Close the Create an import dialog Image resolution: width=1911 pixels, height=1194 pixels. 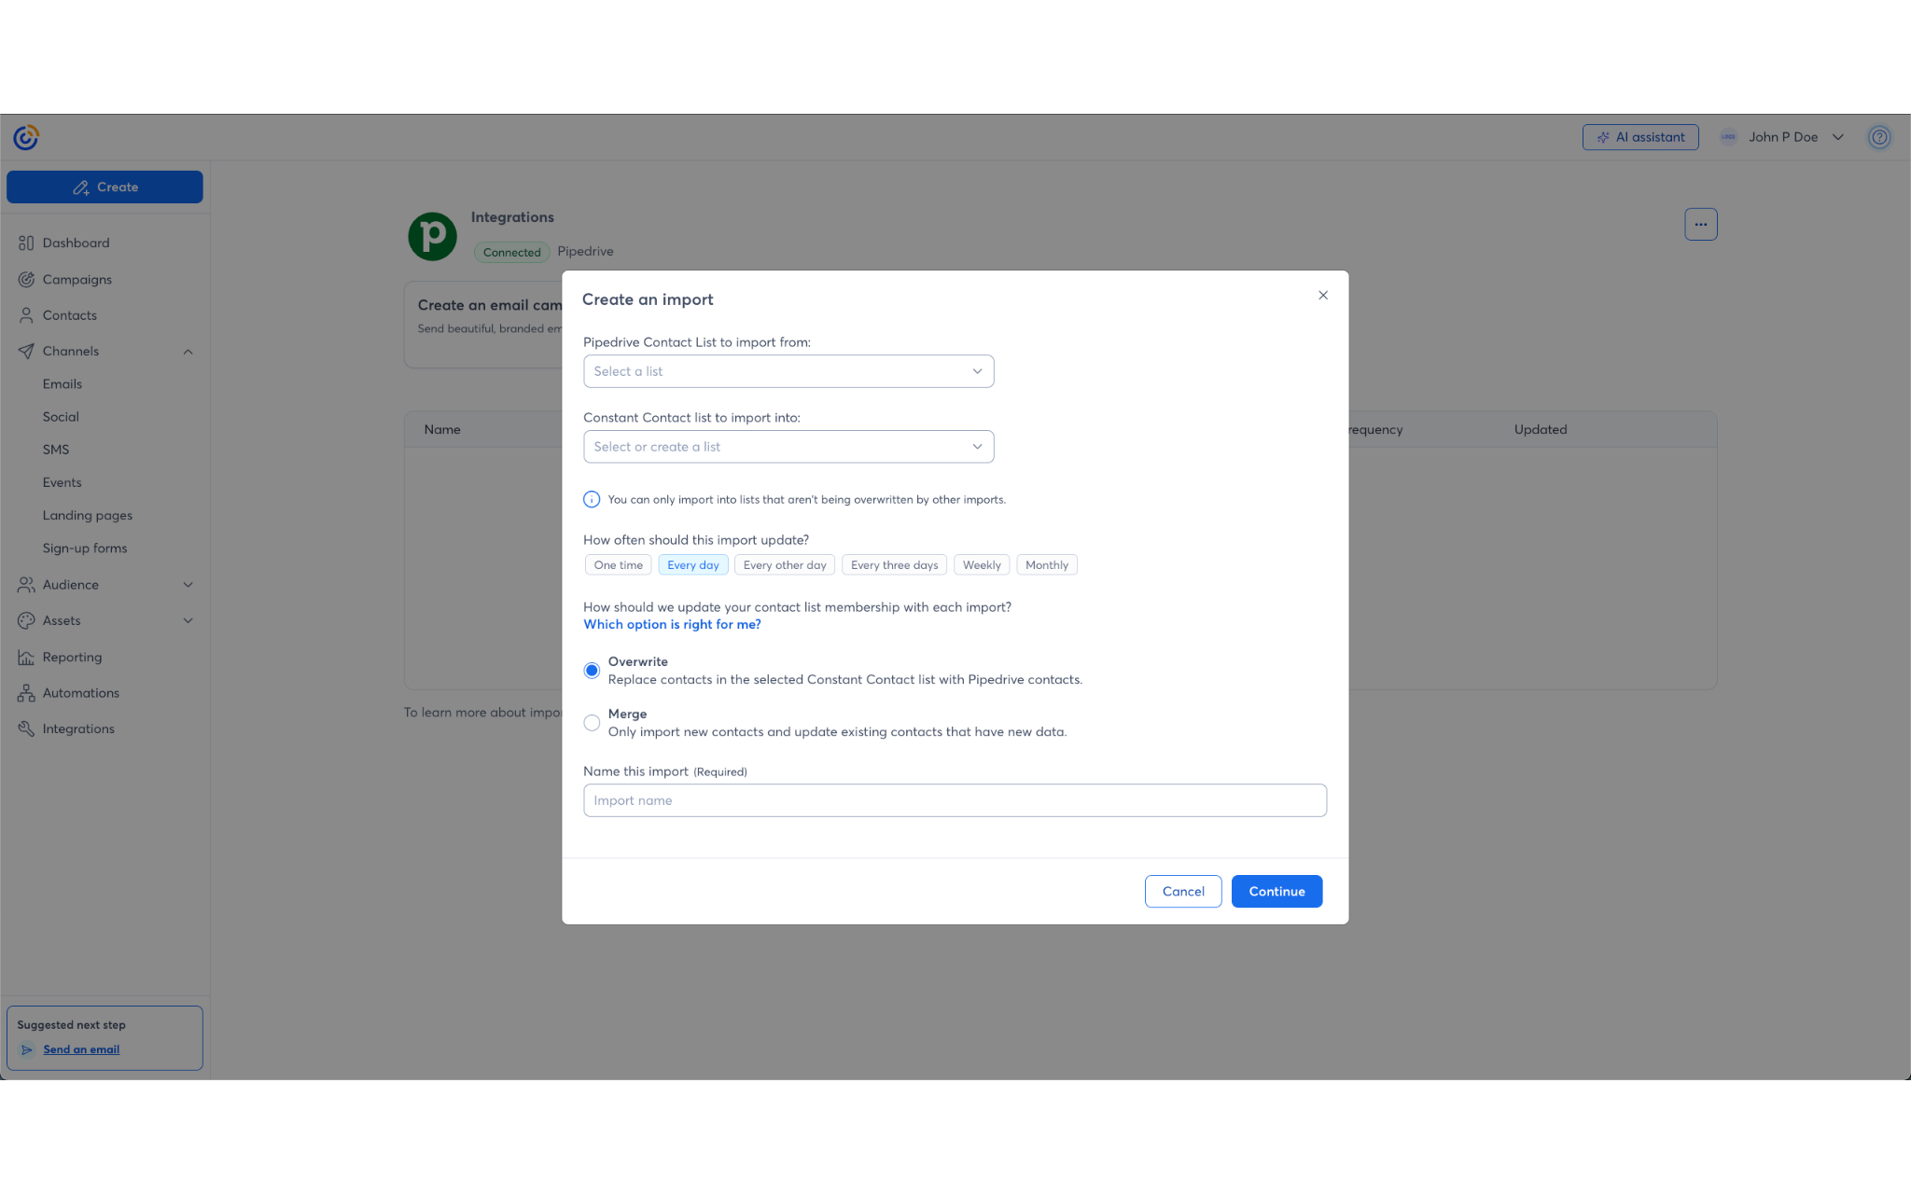pos(1322,296)
